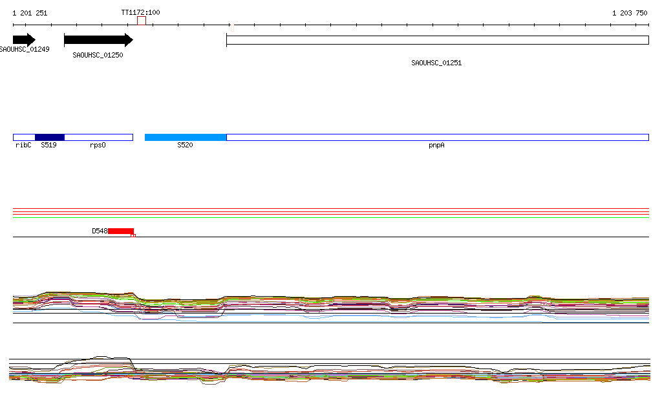Click the SAOUHSC_01249 gene arrow

23,40
